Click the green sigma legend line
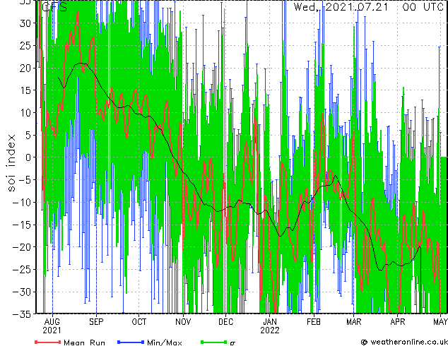448x346 pixels. 213,342
